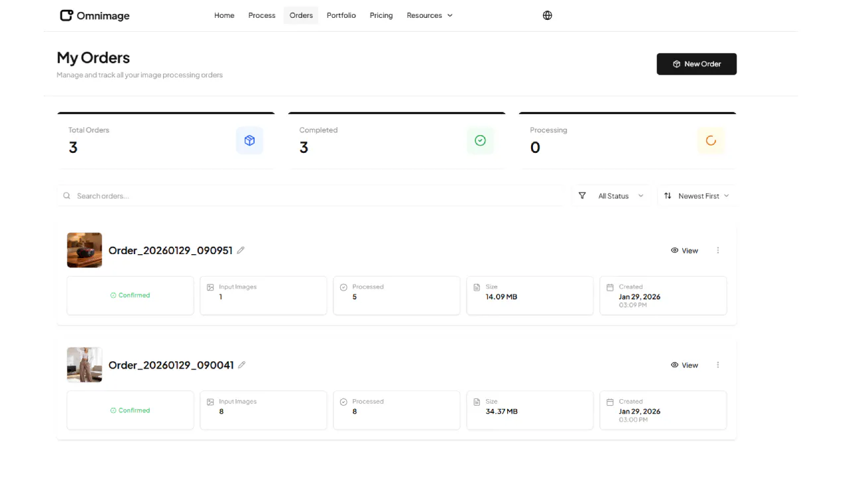Navigate to Pricing

[381, 15]
